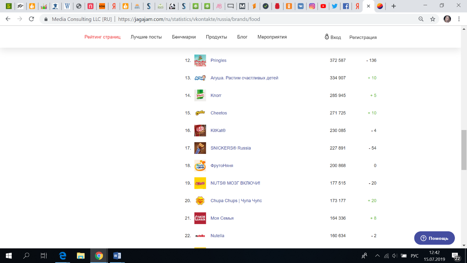Open the Chrome three-dot menu
Screen dimensions: 467x263
point(459,19)
